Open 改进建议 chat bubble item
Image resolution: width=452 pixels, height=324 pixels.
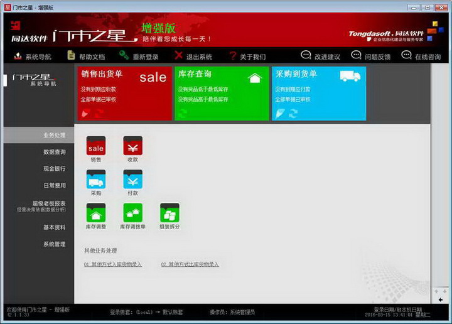click(x=320, y=56)
